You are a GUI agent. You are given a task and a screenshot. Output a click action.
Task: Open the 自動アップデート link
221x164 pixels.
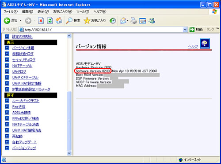pyautogui.click(x=24, y=142)
